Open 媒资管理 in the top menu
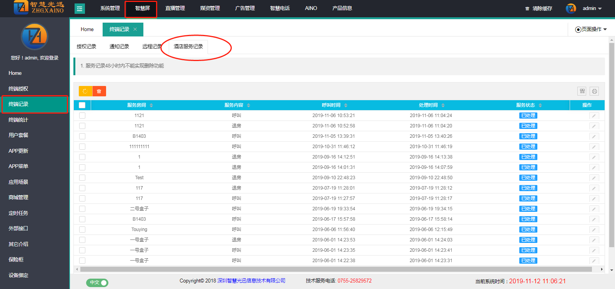Screen dimensions: 615x289 (x=210, y=8)
